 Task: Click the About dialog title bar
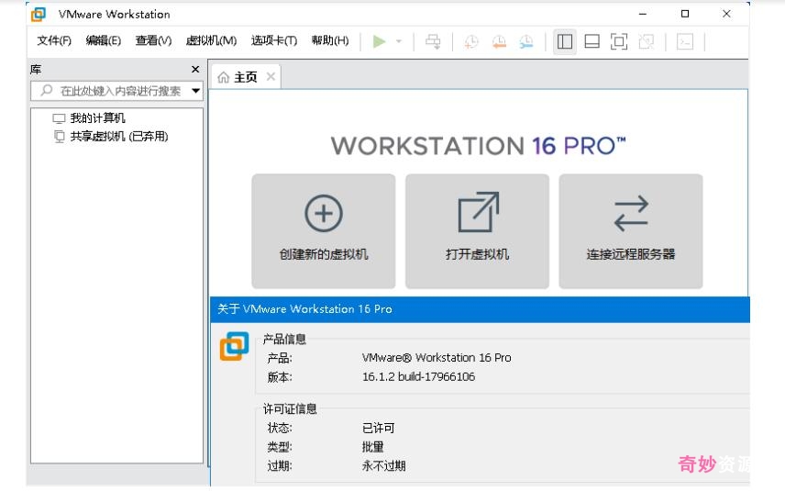(480, 309)
